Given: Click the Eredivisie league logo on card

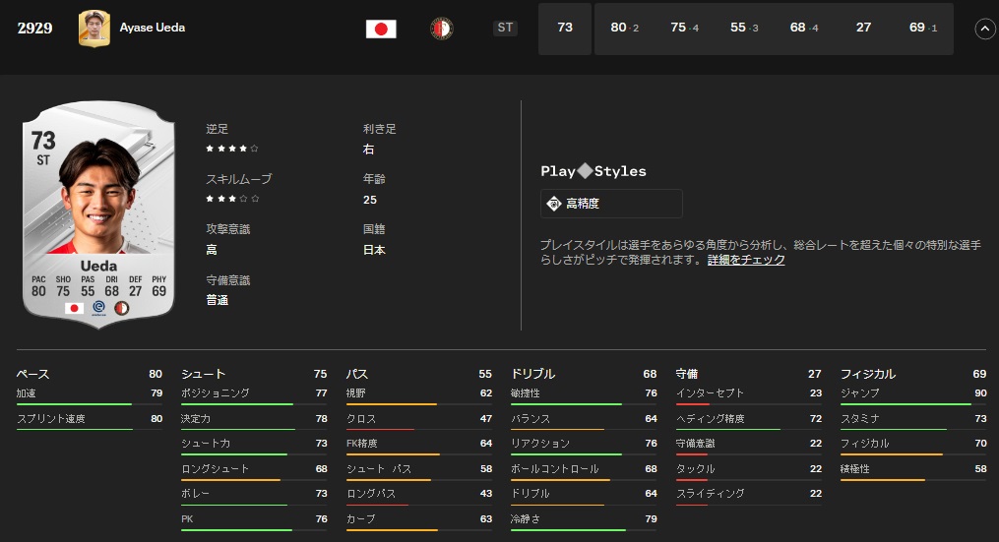Looking at the screenshot, I should pyautogui.click(x=98, y=308).
